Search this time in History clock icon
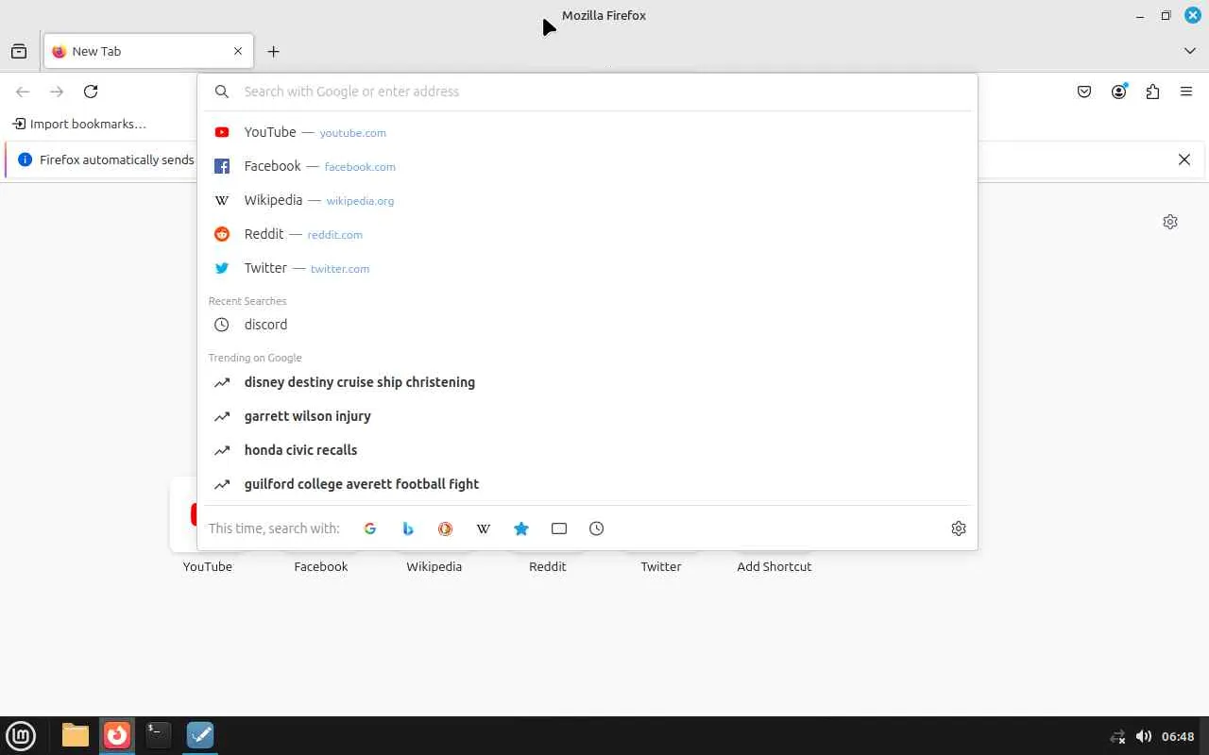 pyautogui.click(x=597, y=528)
